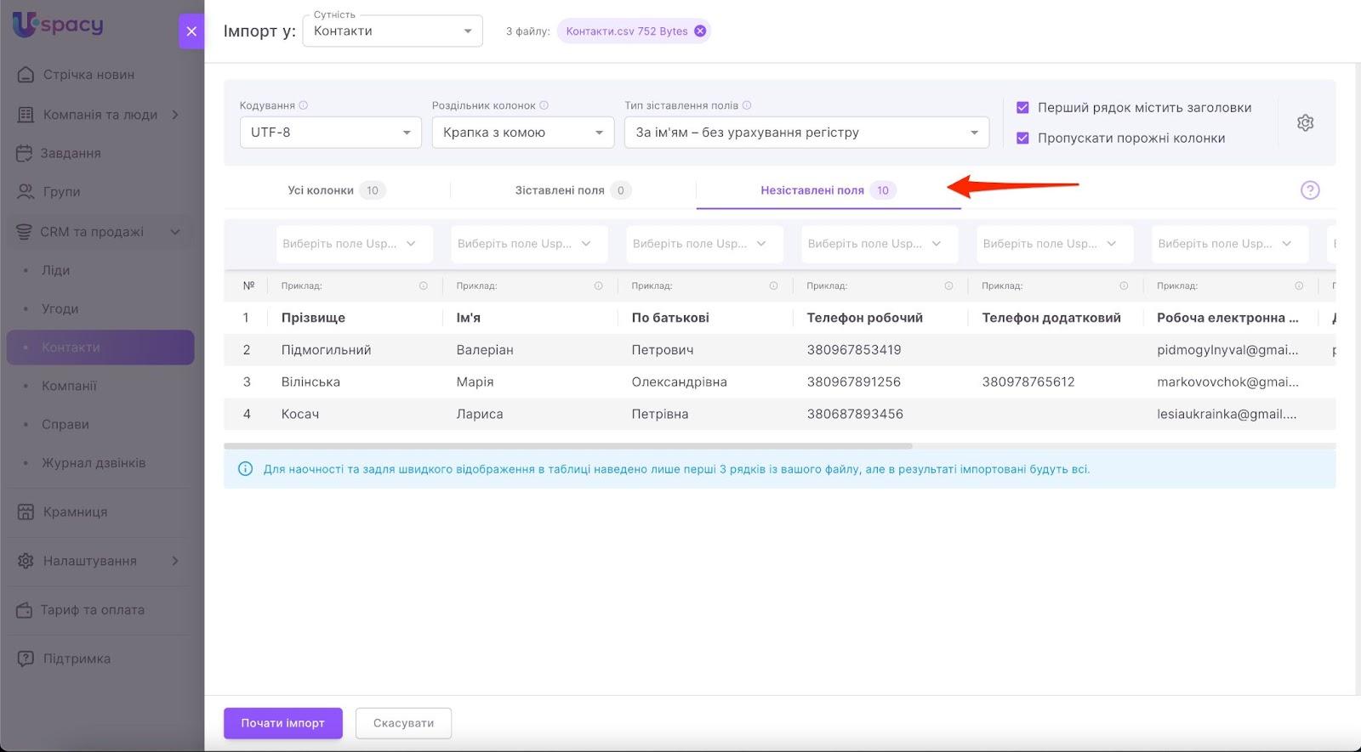1361x752 pixels.
Task: Remove the Контакти.csv file with the x icon
Action: [700, 31]
